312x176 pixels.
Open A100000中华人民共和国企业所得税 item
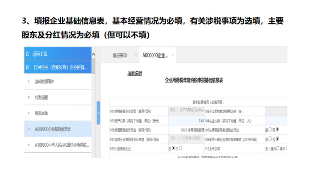click(x=58, y=145)
